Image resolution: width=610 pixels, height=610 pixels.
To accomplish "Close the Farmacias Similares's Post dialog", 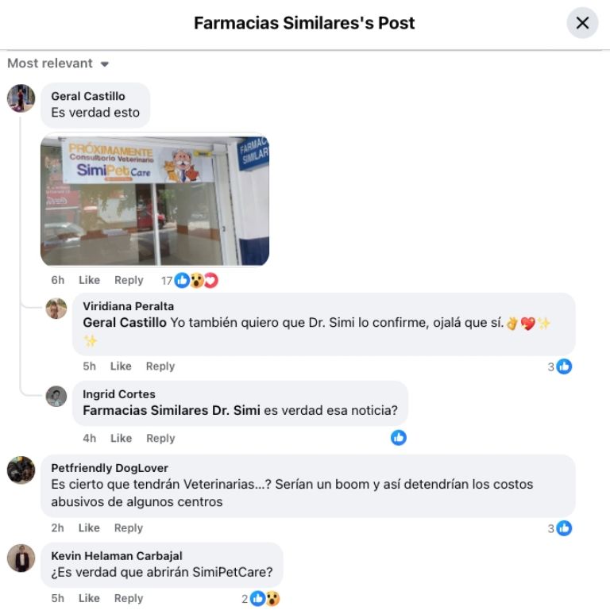I will coord(582,22).
